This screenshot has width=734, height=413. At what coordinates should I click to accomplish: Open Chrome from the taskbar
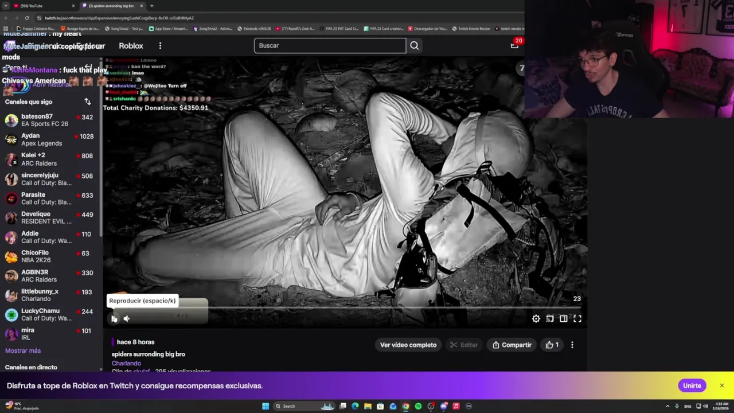click(405, 406)
